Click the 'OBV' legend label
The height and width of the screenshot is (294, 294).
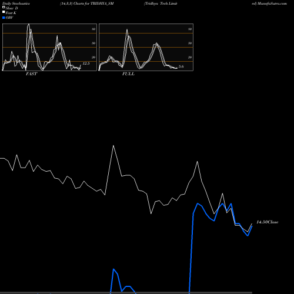pos(9,18)
